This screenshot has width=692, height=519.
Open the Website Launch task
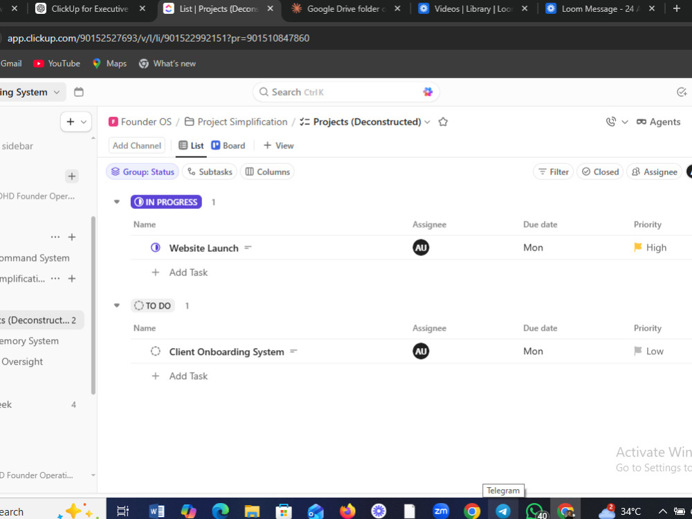point(204,248)
